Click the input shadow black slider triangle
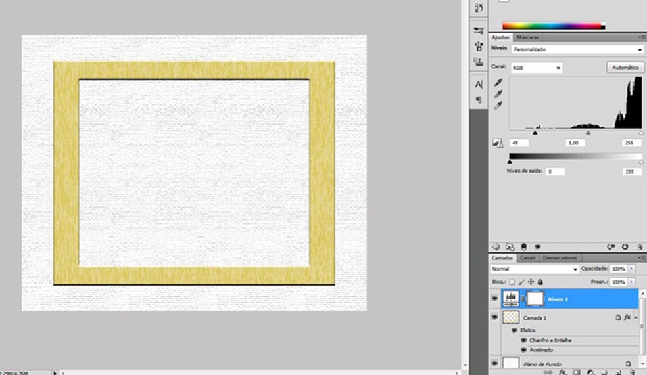Image resolution: width=647 pixels, height=375 pixels. pyautogui.click(x=535, y=133)
